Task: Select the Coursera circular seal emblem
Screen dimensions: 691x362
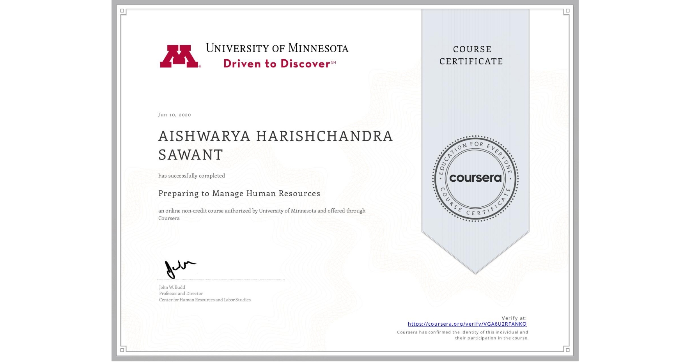Action: pyautogui.click(x=475, y=179)
